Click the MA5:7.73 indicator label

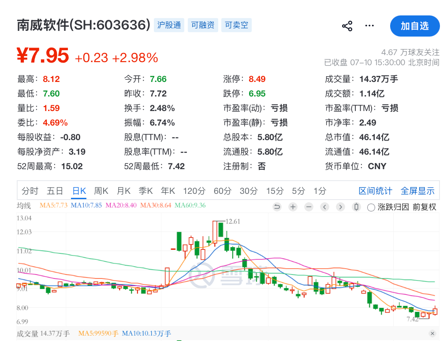[54, 205]
